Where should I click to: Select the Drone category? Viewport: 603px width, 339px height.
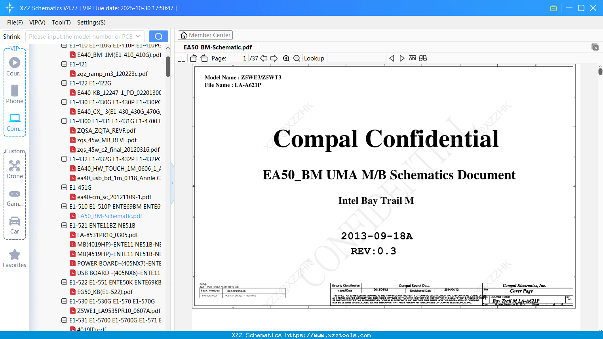[15, 169]
